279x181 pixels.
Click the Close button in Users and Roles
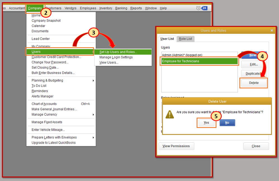[256, 146]
